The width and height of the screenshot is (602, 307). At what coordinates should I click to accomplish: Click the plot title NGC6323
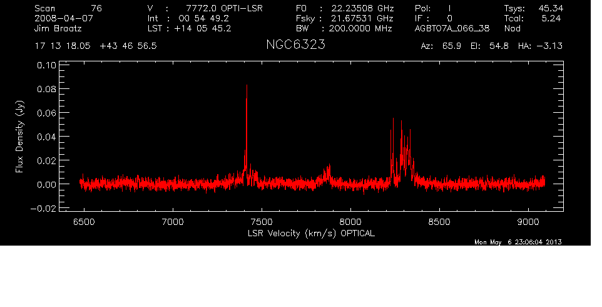point(295,44)
